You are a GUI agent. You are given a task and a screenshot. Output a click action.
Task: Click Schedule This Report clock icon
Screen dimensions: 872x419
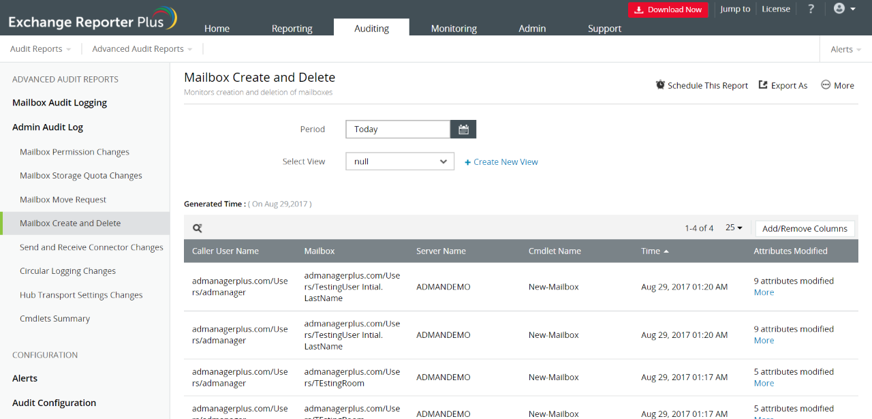[660, 85]
